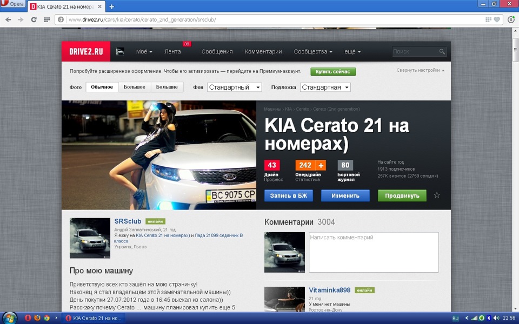Click the DRIVE2.RU logo

tap(86, 51)
